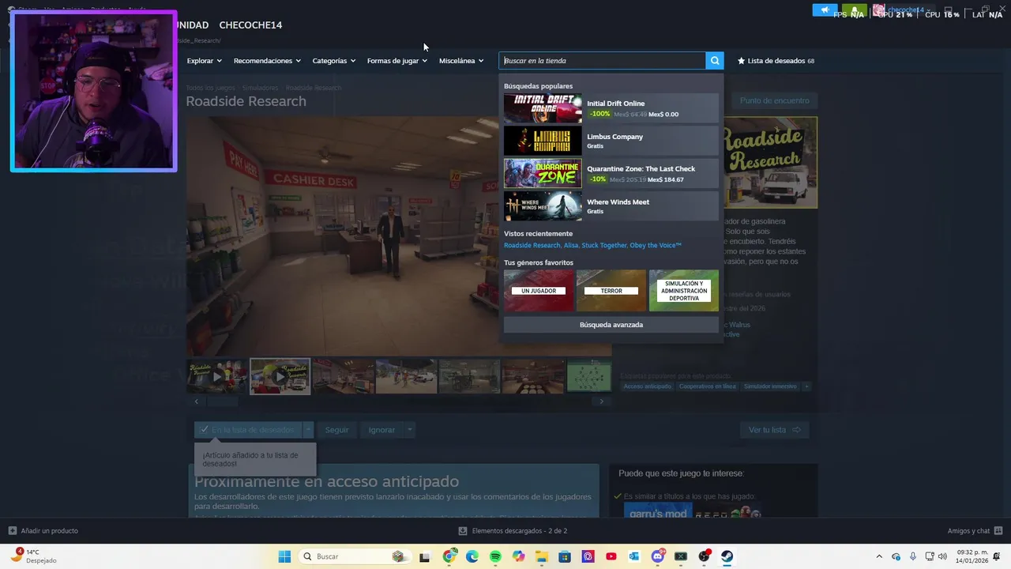Open the taskbar microphone indicator
The width and height of the screenshot is (1011, 569).
pos(912,556)
